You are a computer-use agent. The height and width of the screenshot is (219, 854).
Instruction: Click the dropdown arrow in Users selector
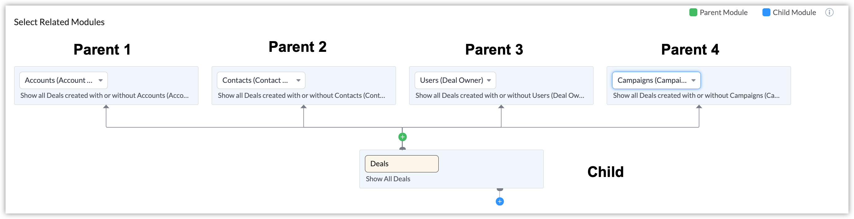489,80
